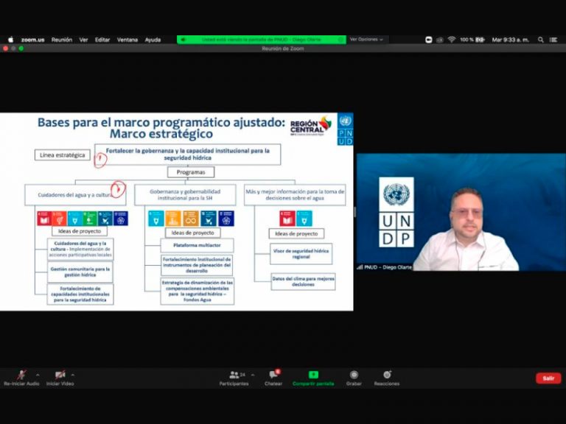Open the Reacciones emoji icon
Viewport: 566px width, 424px height.
(x=386, y=375)
